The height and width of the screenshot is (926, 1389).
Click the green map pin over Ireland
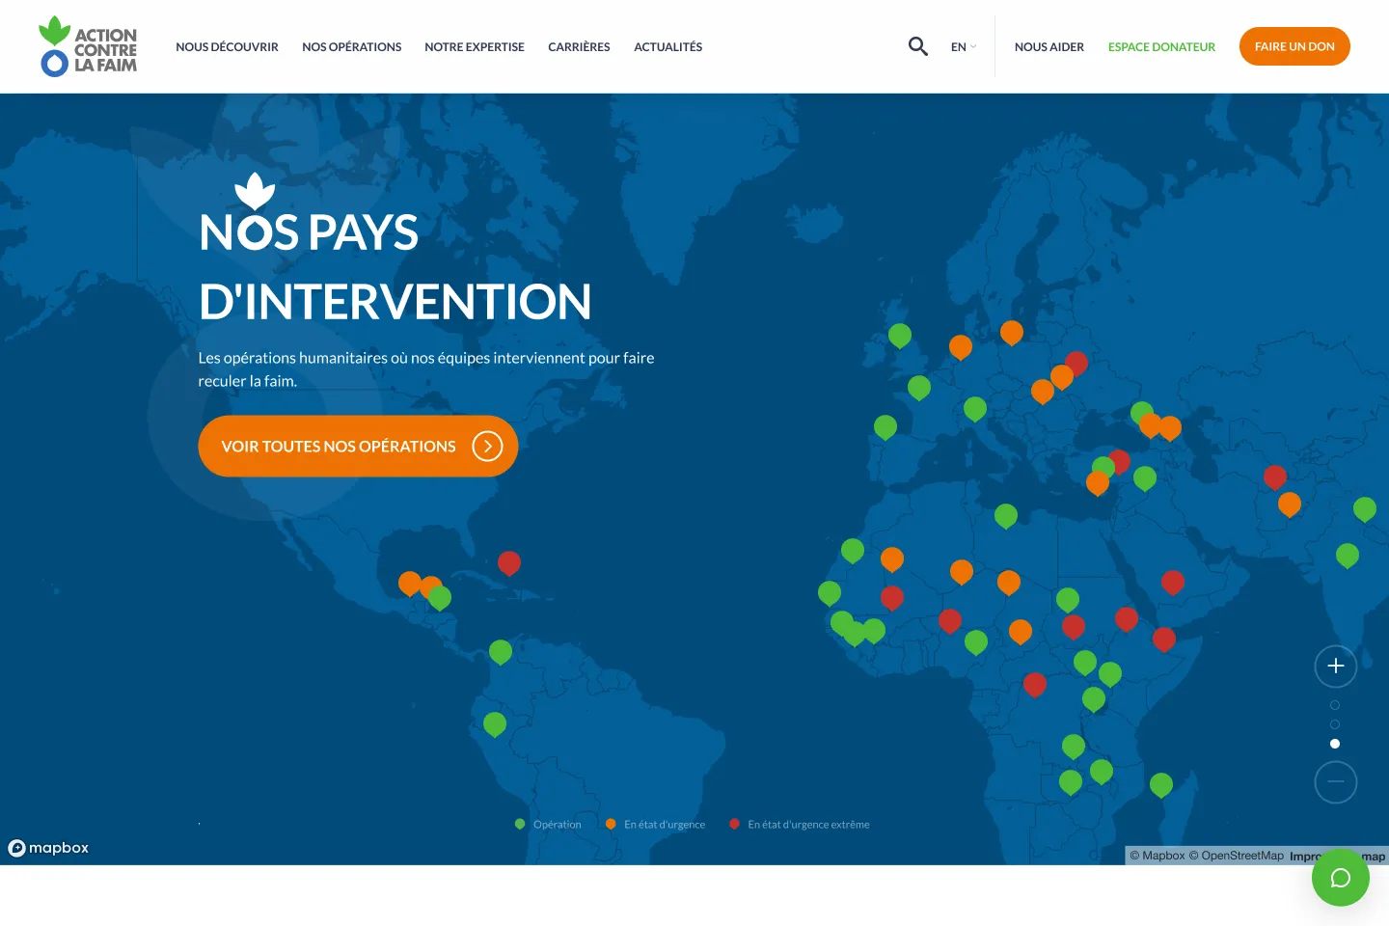click(x=900, y=335)
